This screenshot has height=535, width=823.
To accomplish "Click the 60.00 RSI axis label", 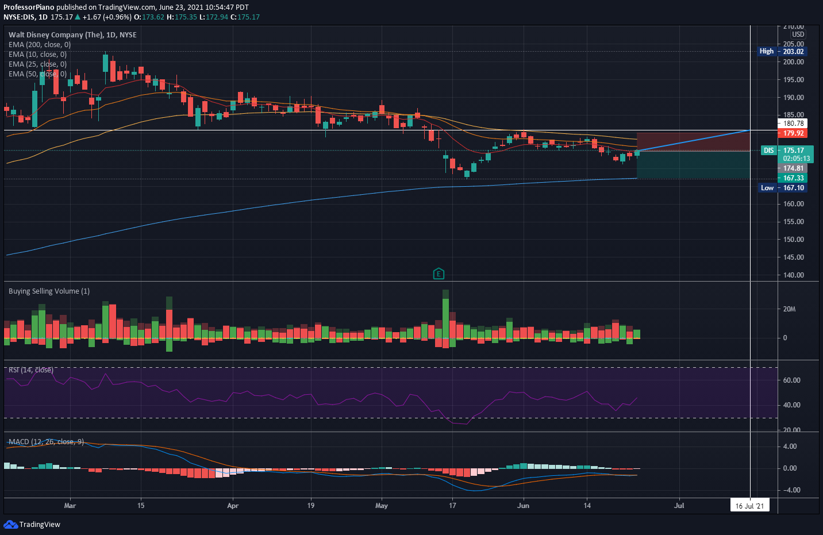I will pyautogui.click(x=791, y=380).
